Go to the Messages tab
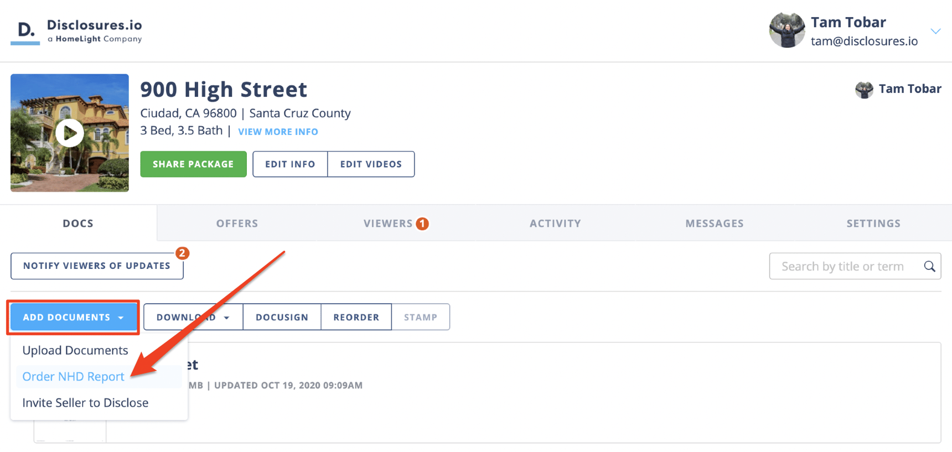 (714, 224)
